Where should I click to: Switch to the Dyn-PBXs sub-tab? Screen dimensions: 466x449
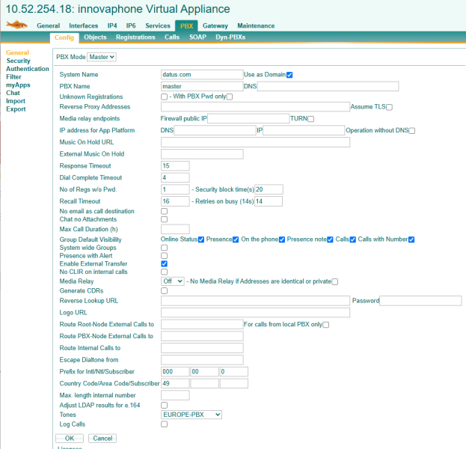[x=230, y=37]
